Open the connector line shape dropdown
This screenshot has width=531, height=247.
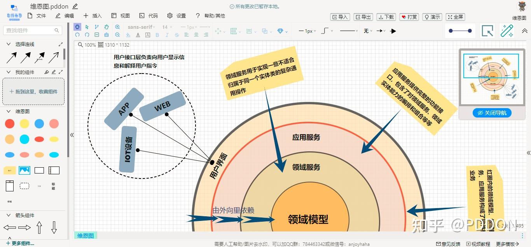pos(327,31)
